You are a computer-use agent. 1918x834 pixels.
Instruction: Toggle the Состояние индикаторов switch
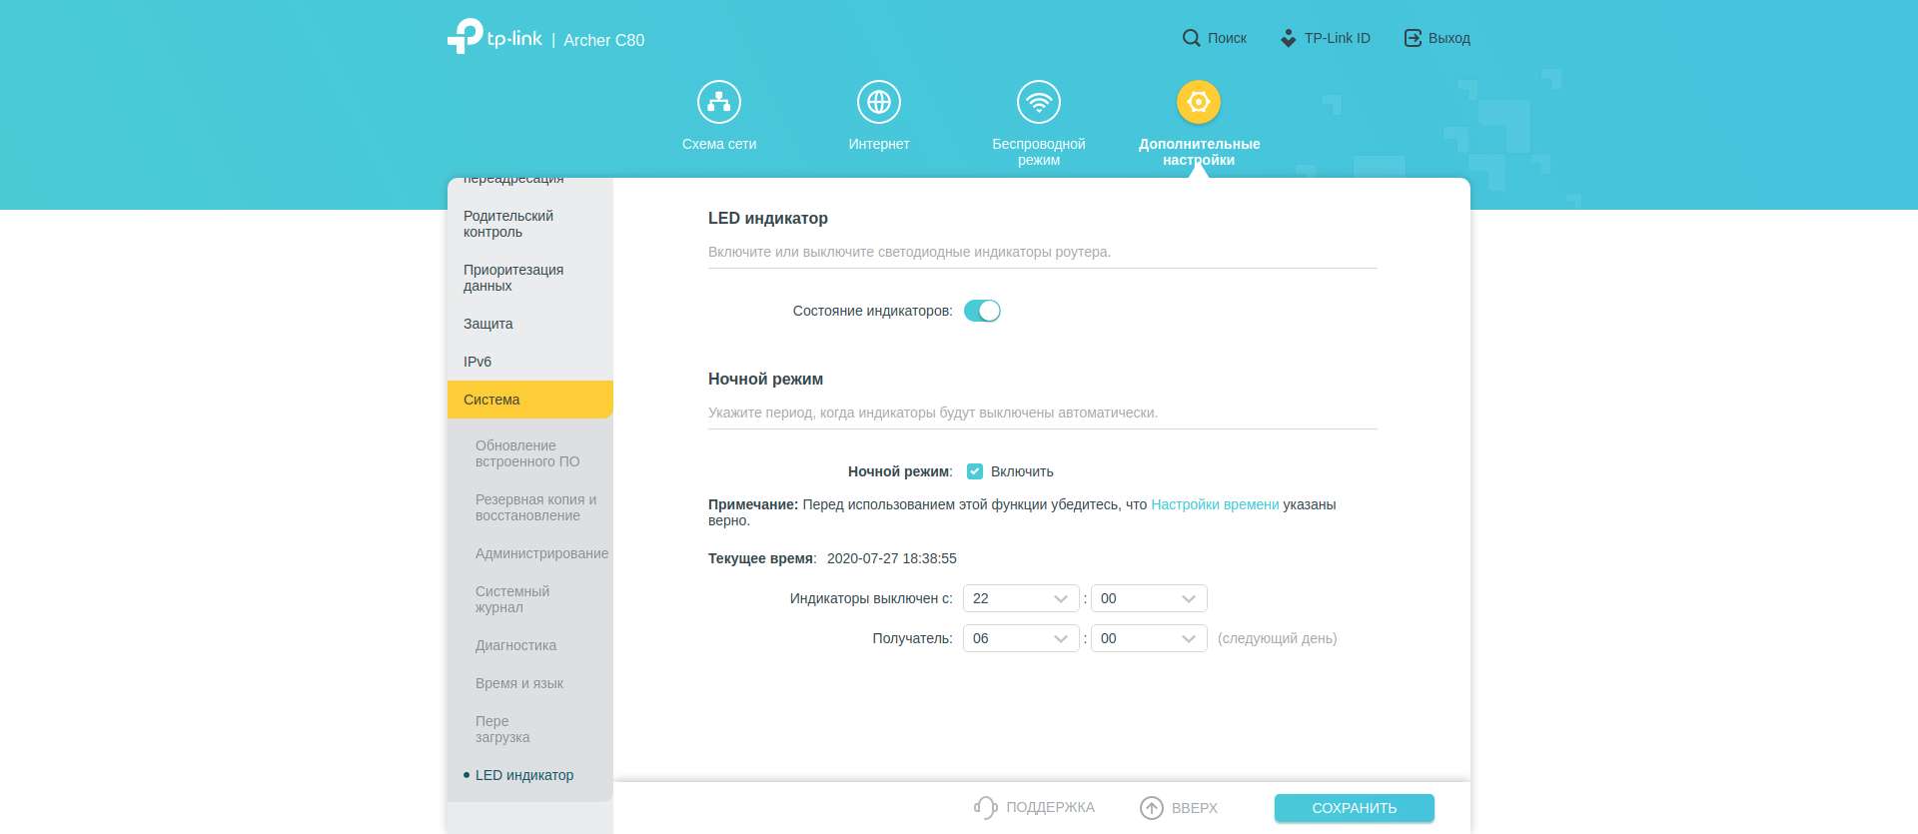point(982,311)
